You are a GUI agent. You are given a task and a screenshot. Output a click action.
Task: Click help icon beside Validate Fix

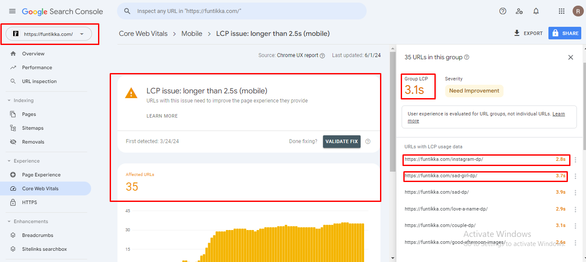(368, 141)
